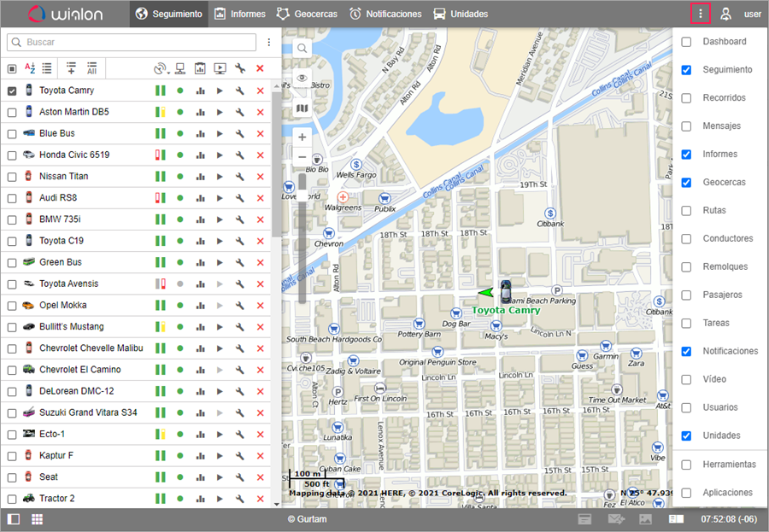The width and height of the screenshot is (769, 532).
Task: Click the quick report column header icon
Action: (x=200, y=68)
